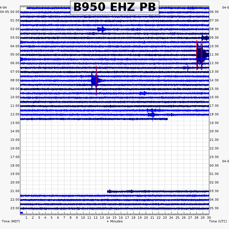Click the 01:00 MDT time label
Viewport: 229px width, 229px height.
tap(15, 20)
